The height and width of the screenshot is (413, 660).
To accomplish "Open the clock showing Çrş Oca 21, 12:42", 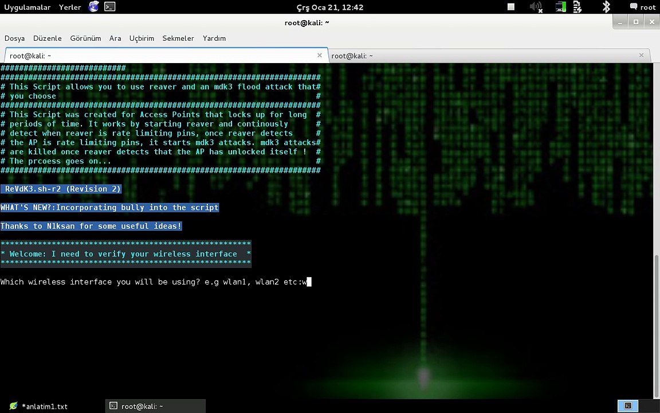I will tap(330, 7).
